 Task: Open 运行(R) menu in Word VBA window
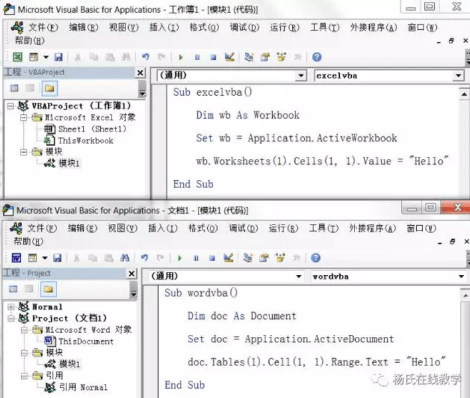283,229
